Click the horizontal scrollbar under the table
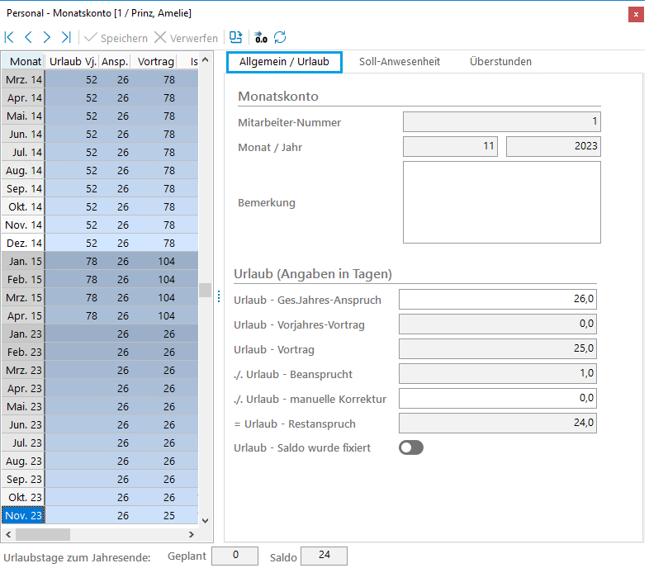Viewport: 649px width, 568px height. click(99, 534)
